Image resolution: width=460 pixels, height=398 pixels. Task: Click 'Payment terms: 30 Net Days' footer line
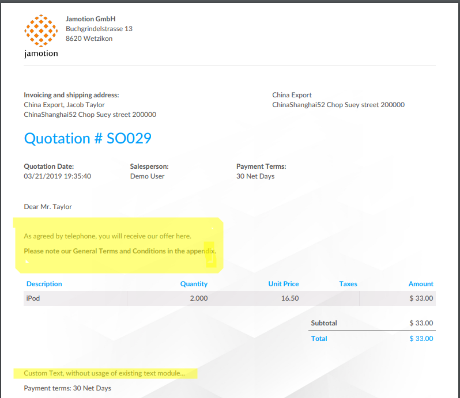tap(67, 388)
